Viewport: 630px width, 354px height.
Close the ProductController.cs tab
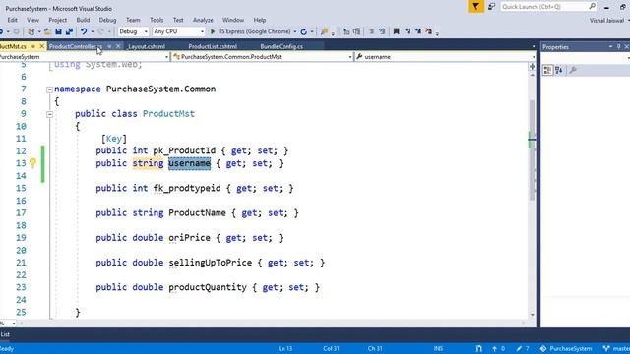(x=118, y=46)
